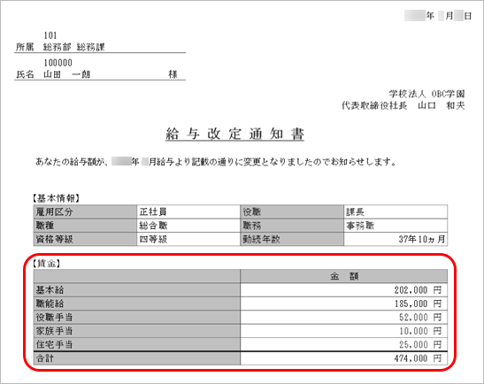Click the 職能給 row label
The height and width of the screenshot is (384, 484).
pos(137,303)
